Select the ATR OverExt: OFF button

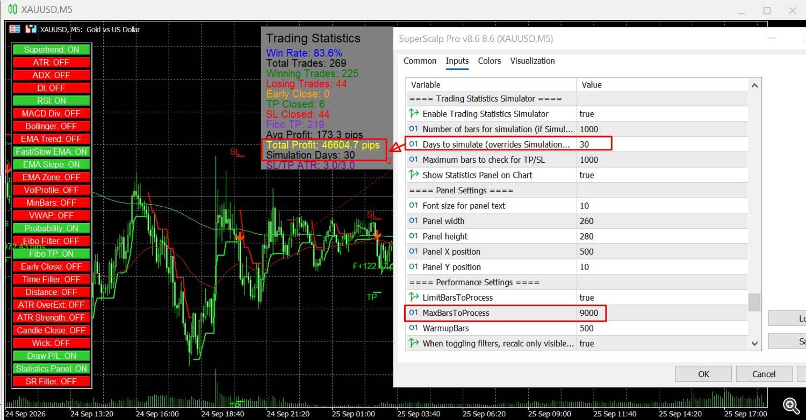pos(52,305)
